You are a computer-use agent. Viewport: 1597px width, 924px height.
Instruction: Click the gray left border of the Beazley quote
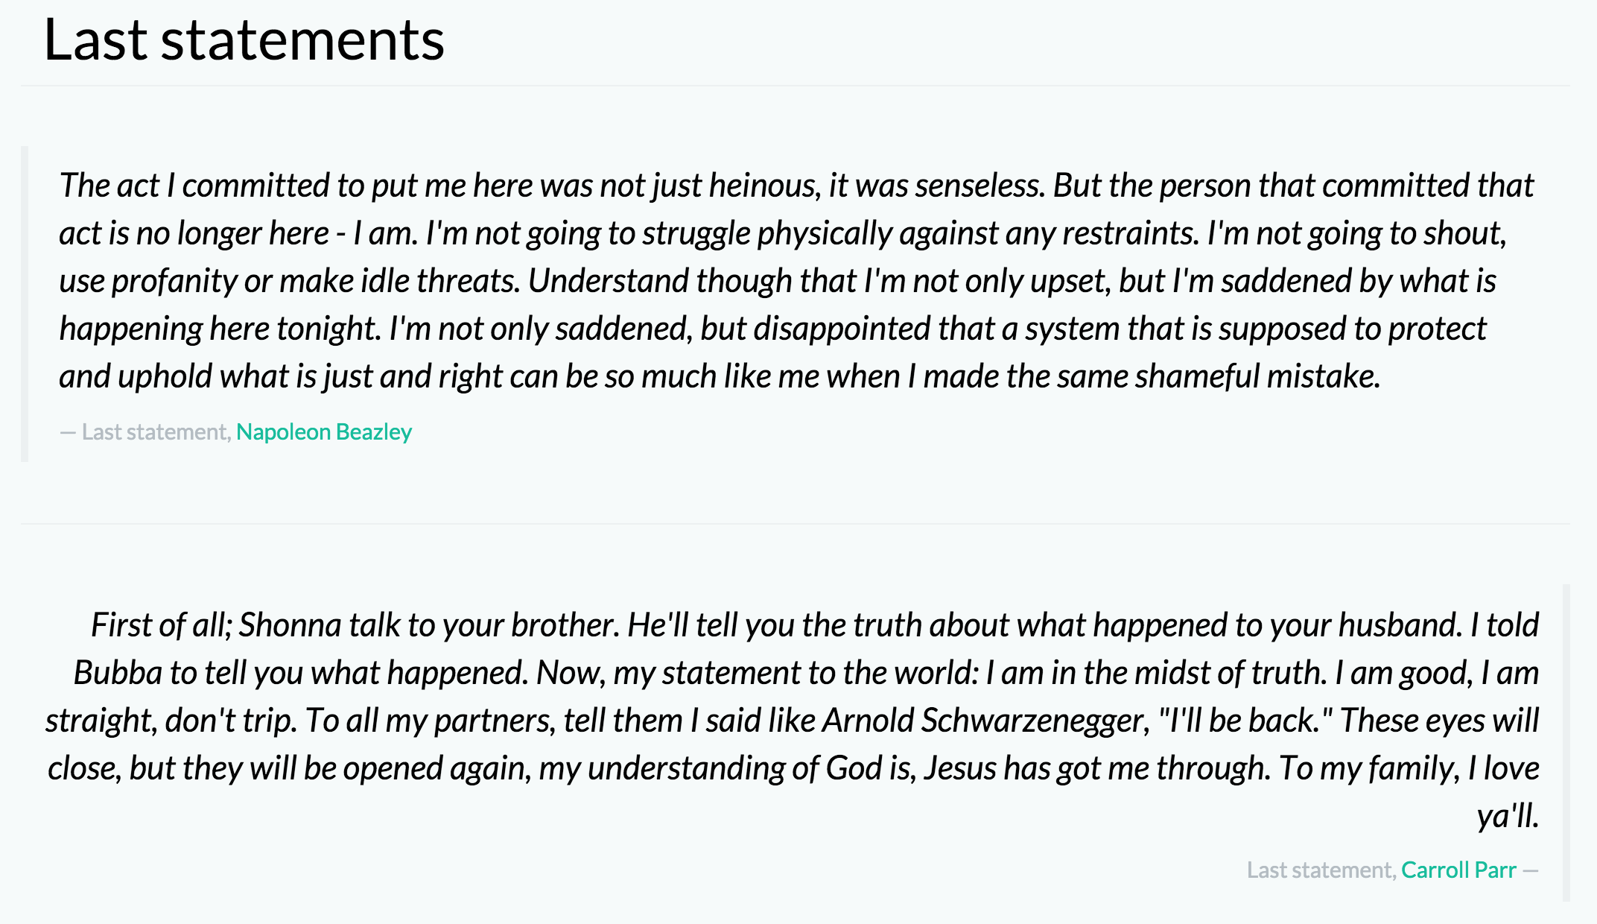pyautogui.click(x=25, y=304)
